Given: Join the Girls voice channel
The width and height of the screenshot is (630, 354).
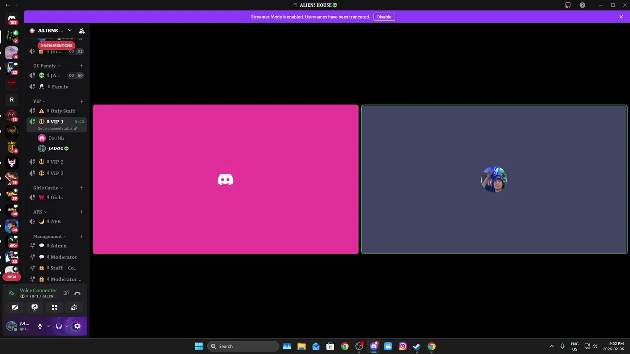Looking at the screenshot, I should click(x=56, y=197).
